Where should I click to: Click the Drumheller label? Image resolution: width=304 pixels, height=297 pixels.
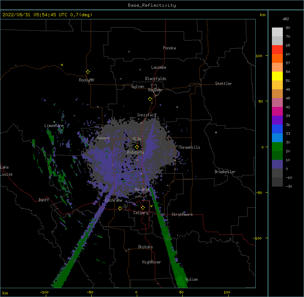225,172
